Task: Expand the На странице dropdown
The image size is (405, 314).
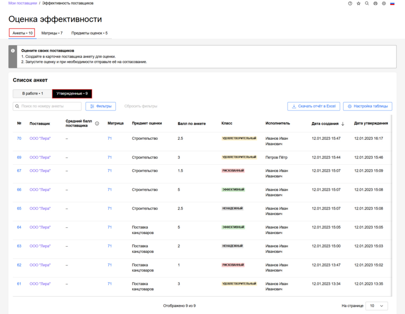Action: (x=376, y=306)
